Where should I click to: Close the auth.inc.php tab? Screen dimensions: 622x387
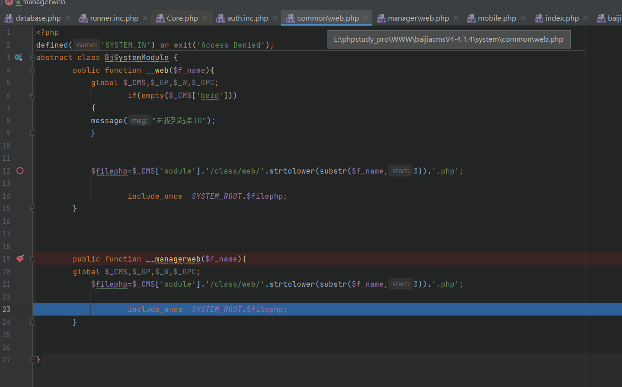(275, 18)
